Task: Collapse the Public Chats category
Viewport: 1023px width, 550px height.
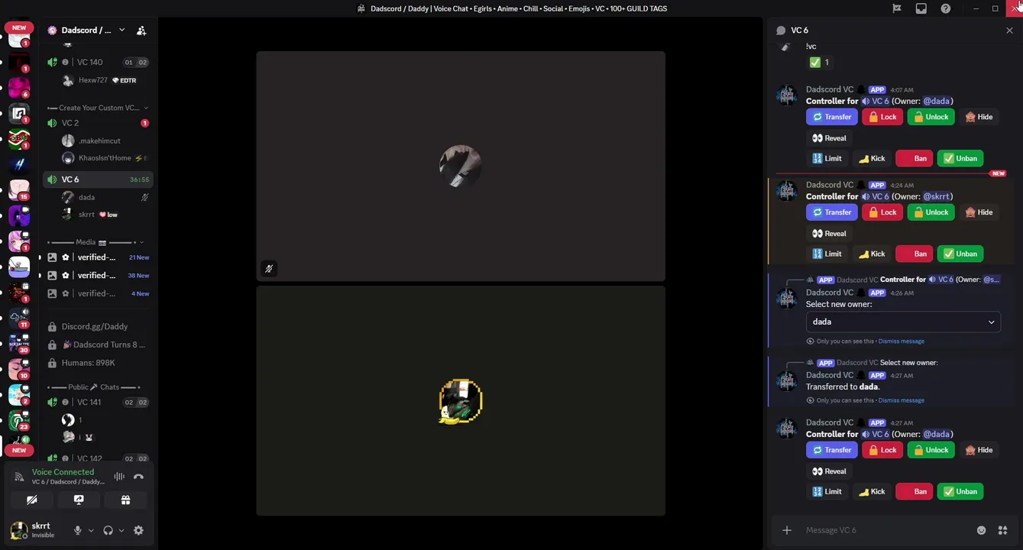Action: tap(95, 387)
